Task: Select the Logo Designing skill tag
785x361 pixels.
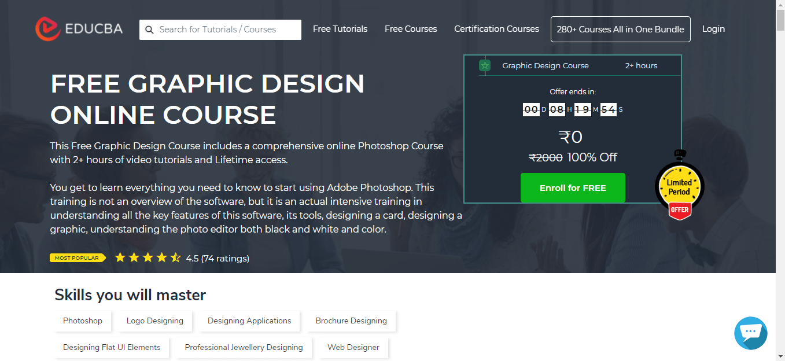Action: tap(155, 321)
